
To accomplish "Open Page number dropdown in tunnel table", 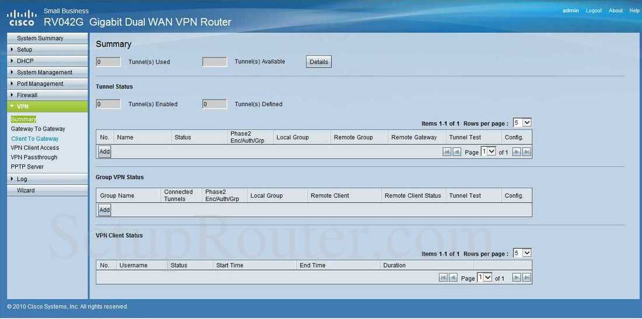I will pos(488,151).
